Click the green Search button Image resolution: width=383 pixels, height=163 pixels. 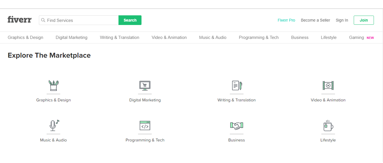coord(130,20)
